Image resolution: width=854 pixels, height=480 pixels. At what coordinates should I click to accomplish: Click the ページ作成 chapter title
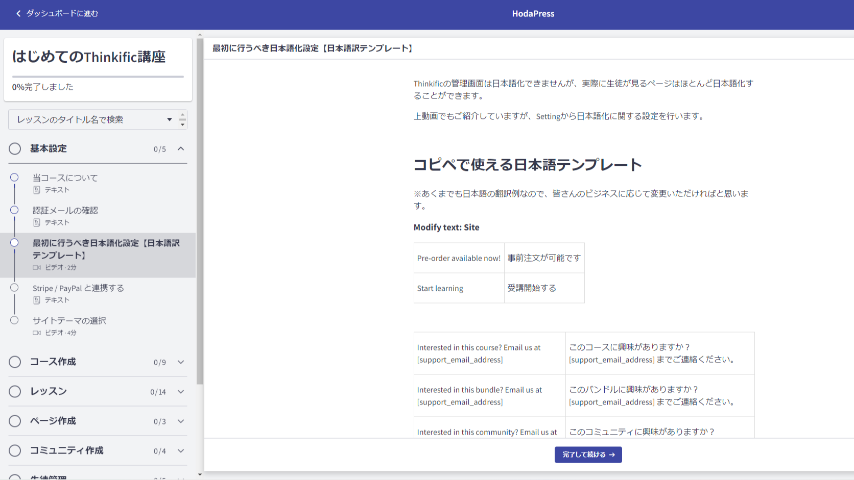pos(53,421)
